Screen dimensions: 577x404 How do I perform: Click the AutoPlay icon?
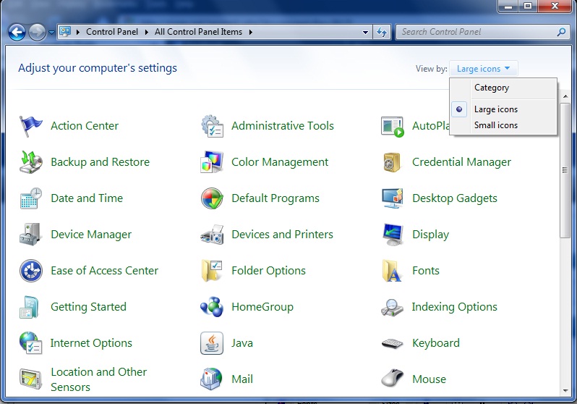(x=393, y=127)
